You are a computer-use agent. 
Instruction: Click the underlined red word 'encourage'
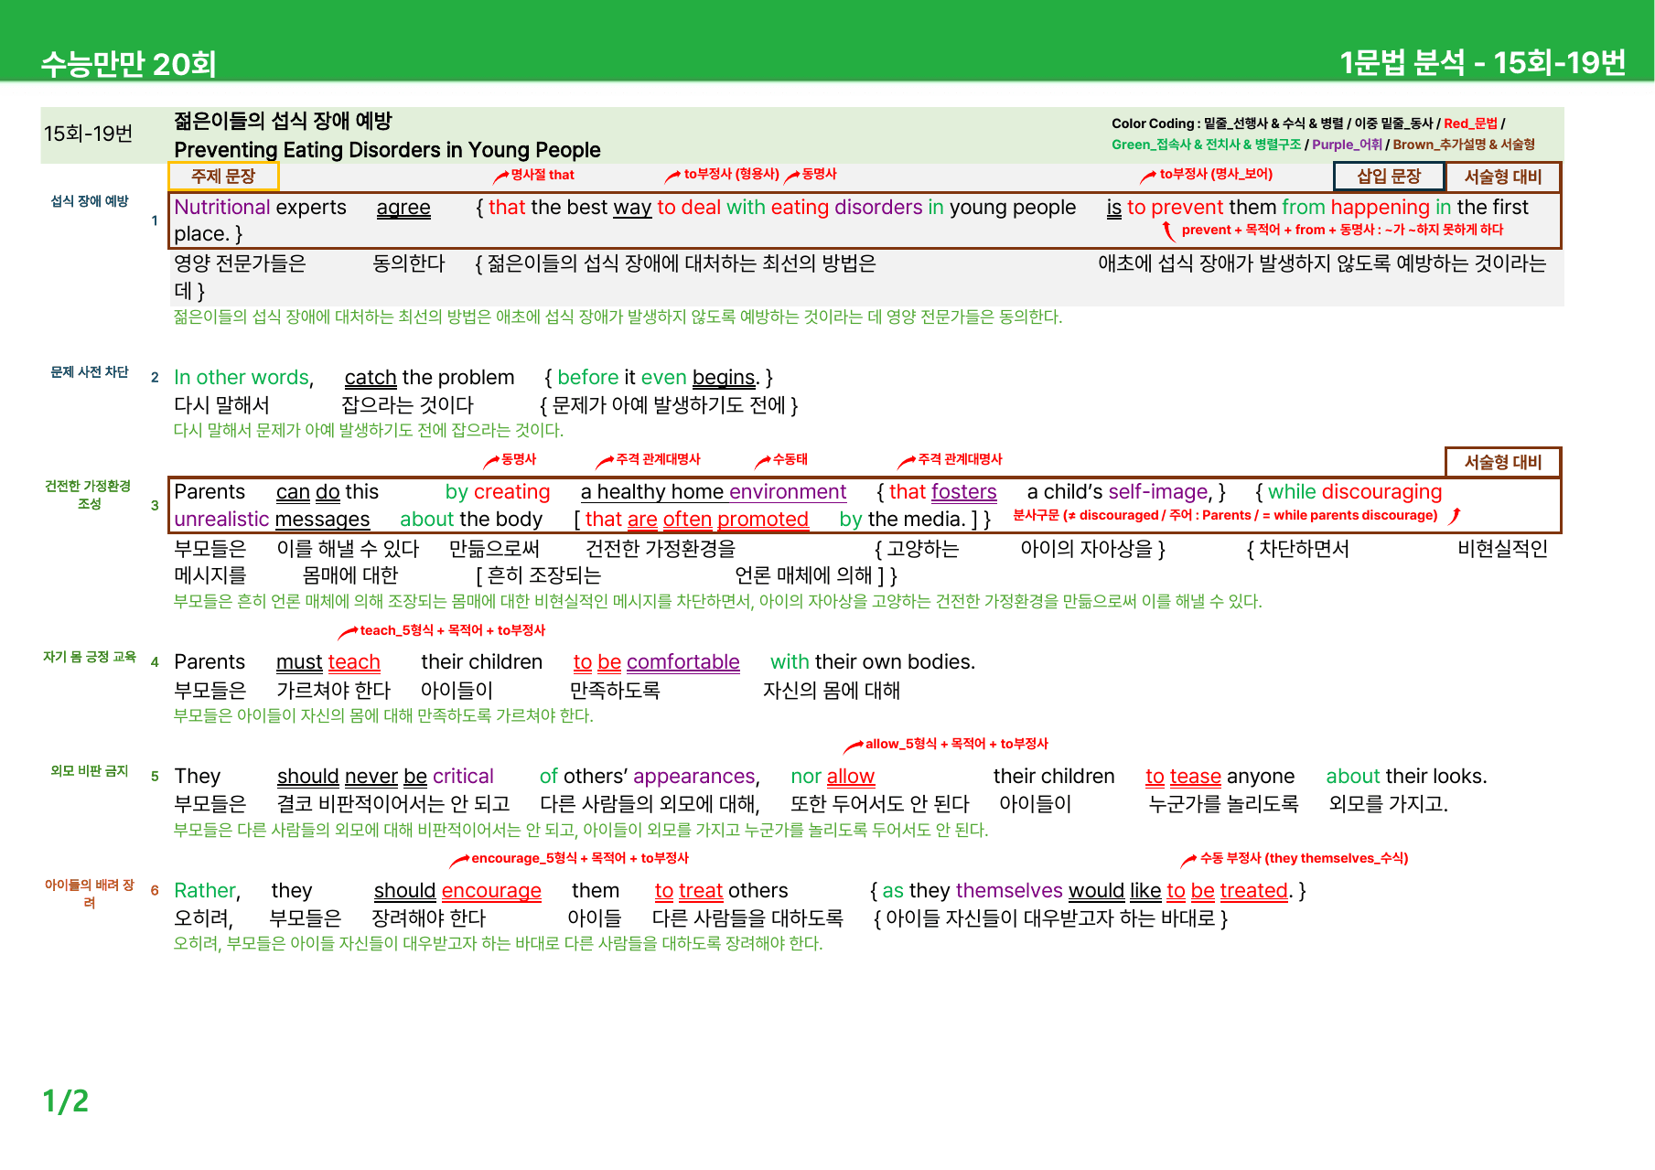(x=491, y=891)
